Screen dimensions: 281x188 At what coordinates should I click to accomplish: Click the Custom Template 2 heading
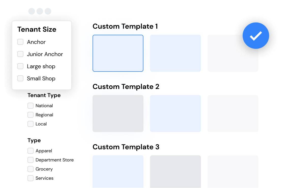(x=126, y=87)
